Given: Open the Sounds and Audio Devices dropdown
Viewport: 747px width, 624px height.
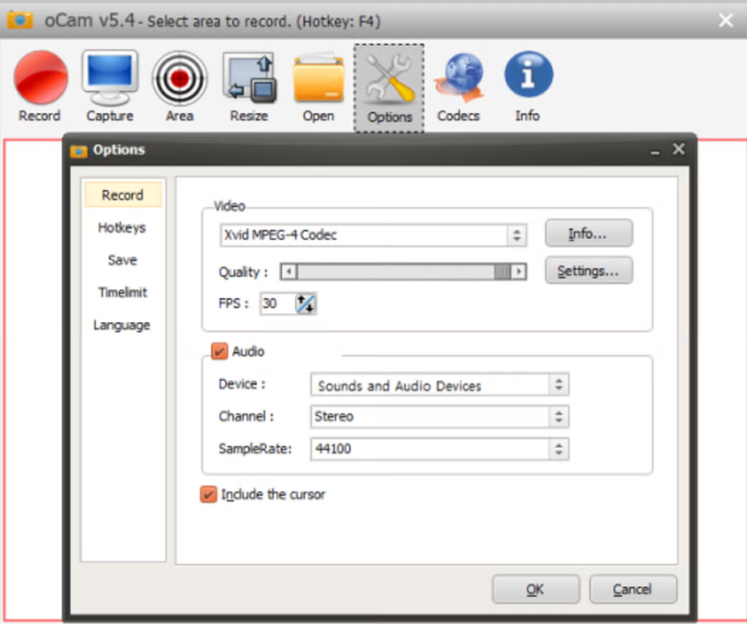Looking at the screenshot, I should [x=440, y=385].
